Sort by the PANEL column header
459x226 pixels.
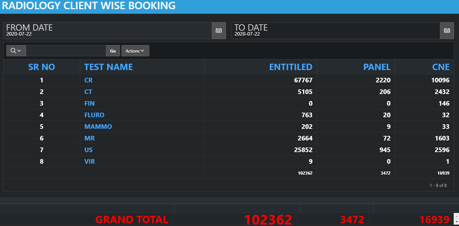[x=377, y=67]
